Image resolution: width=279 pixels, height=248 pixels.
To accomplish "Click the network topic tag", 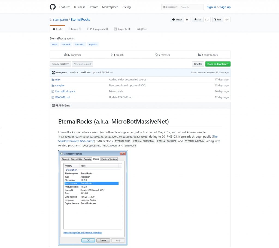I will (x=66, y=44).
